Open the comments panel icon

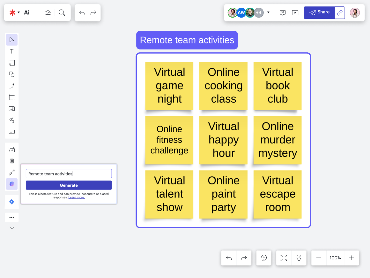tap(283, 13)
